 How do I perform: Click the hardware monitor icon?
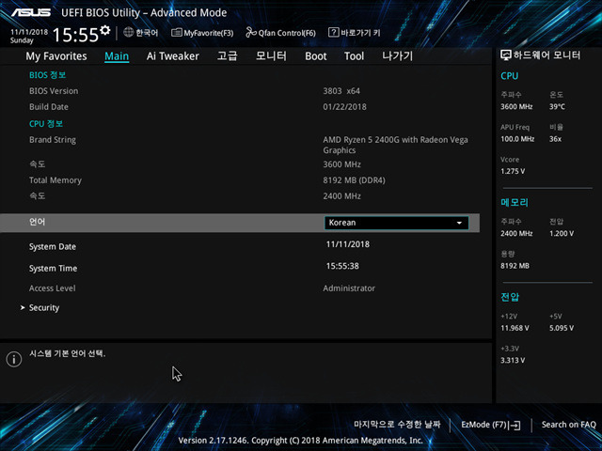coord(506,55)
